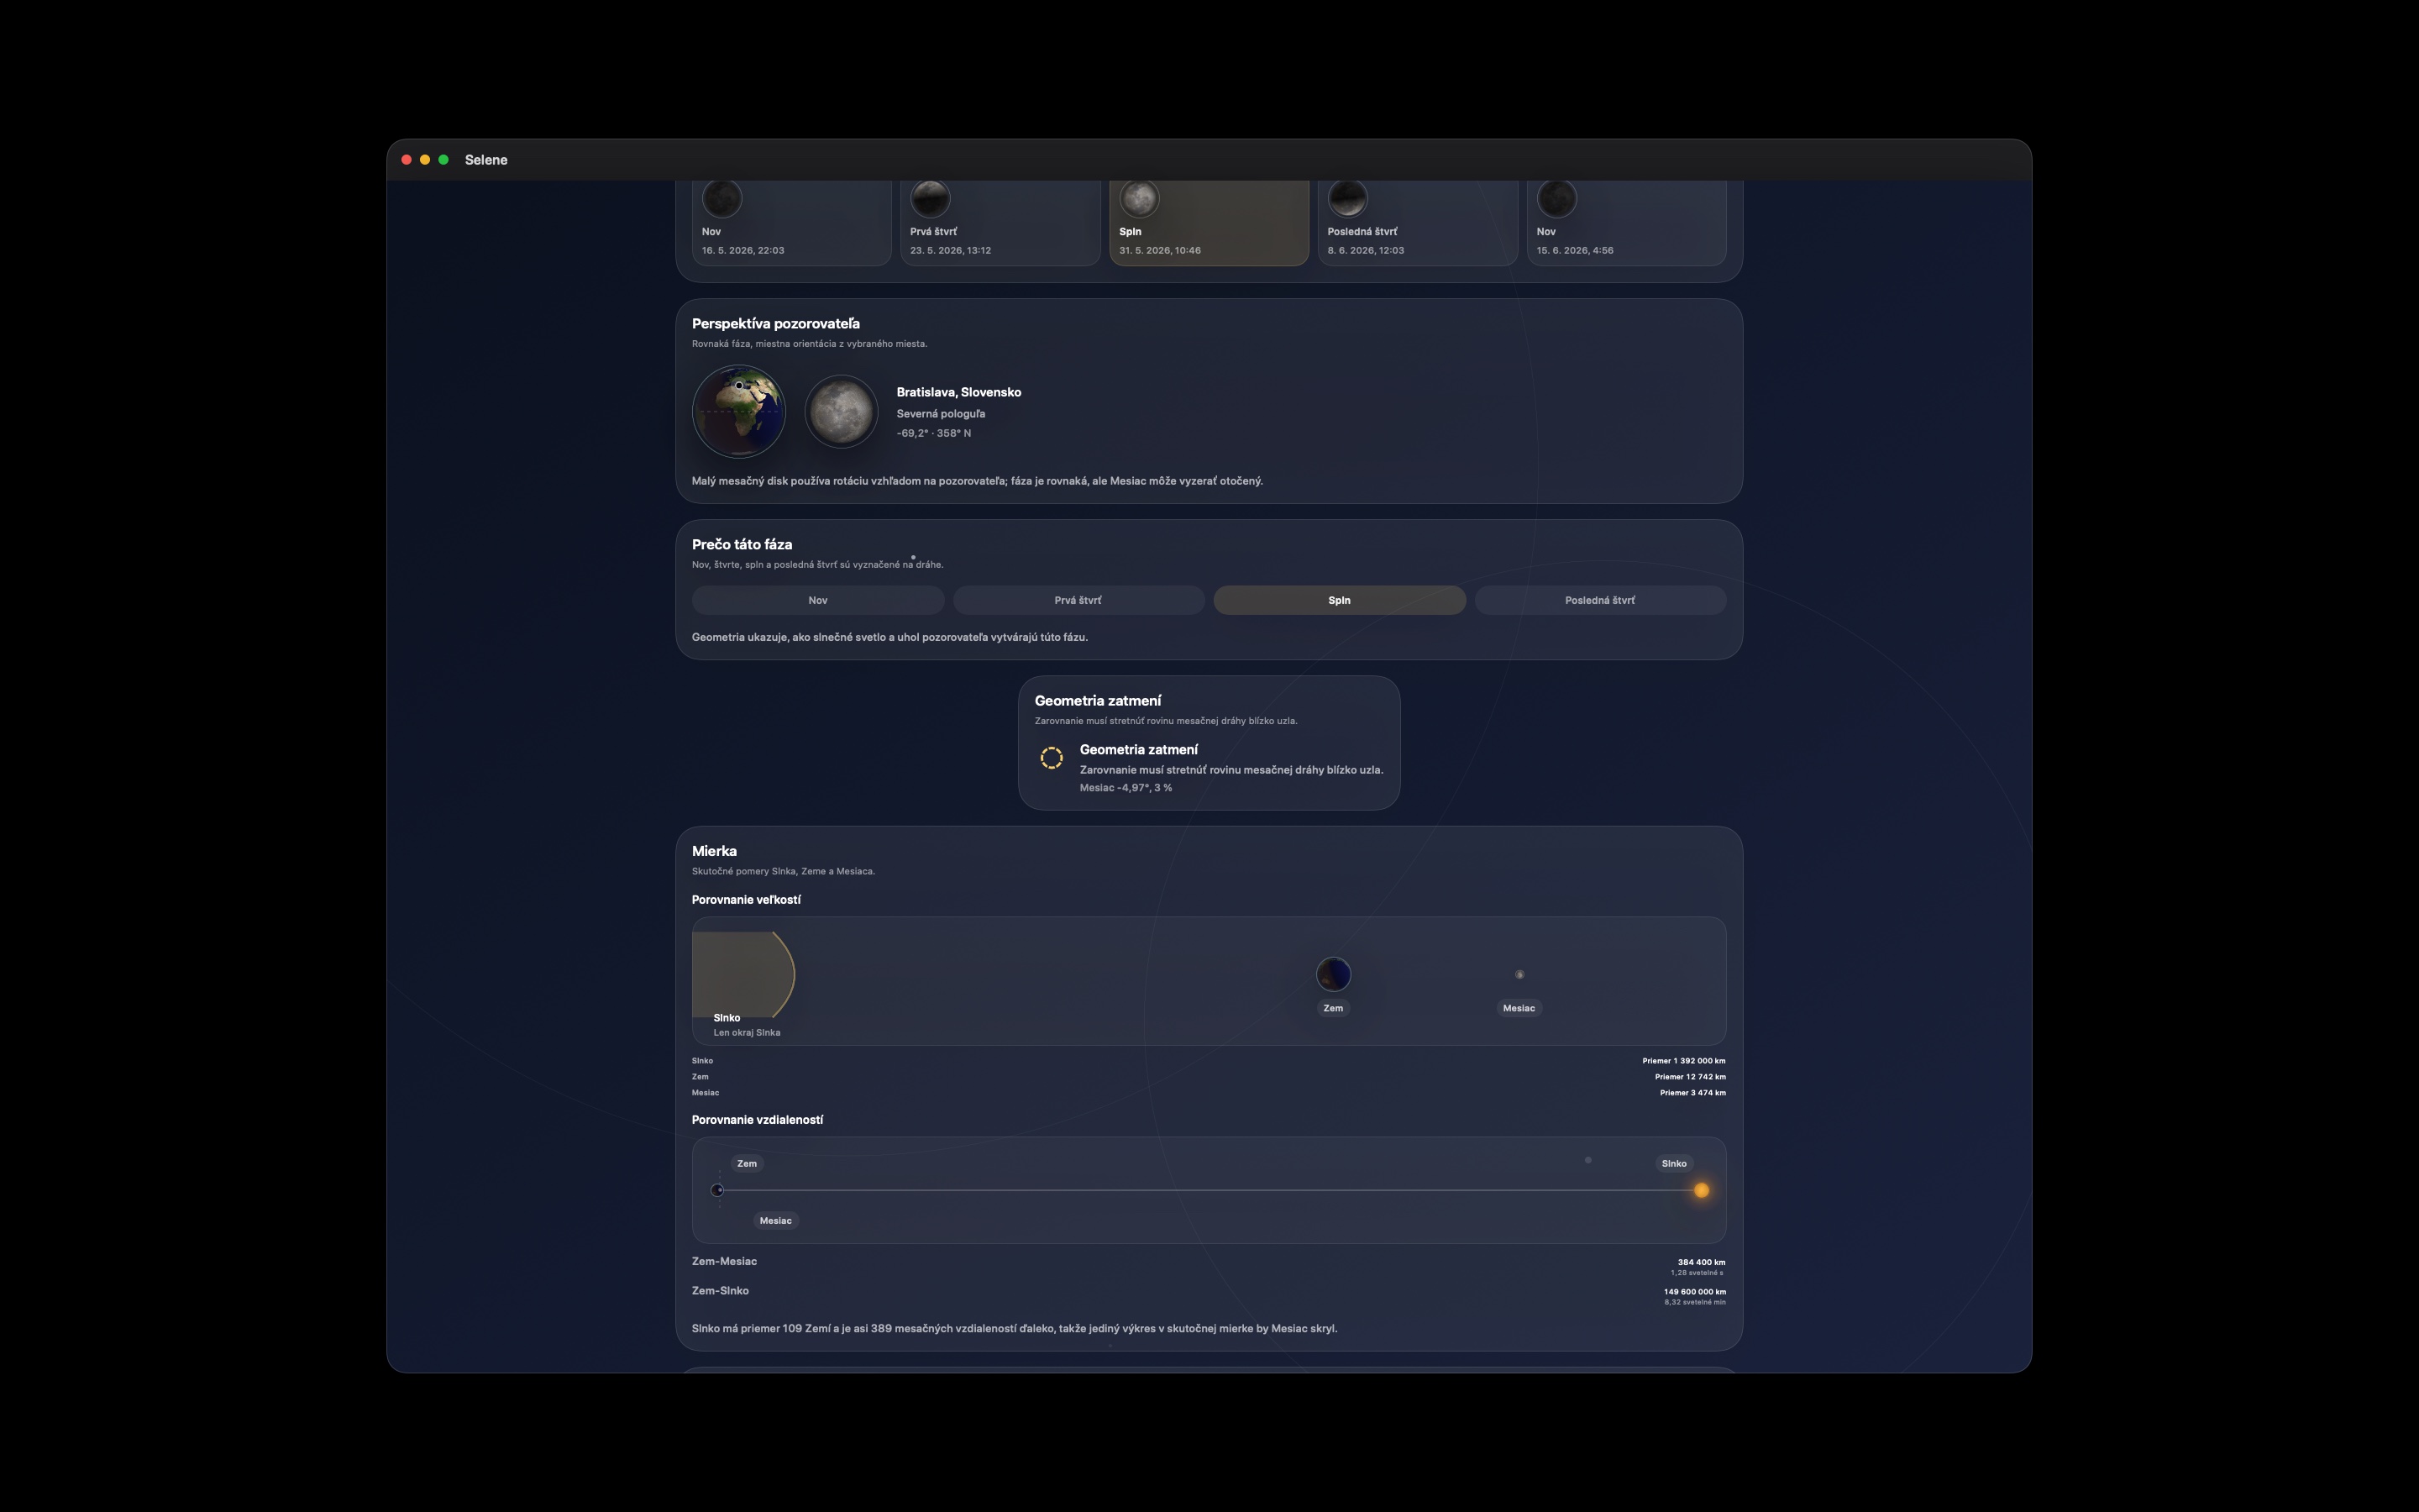Click the dashed eclipse geometry circle icon
This screenshot has width=2419, height=1512.
point(1052,758)
